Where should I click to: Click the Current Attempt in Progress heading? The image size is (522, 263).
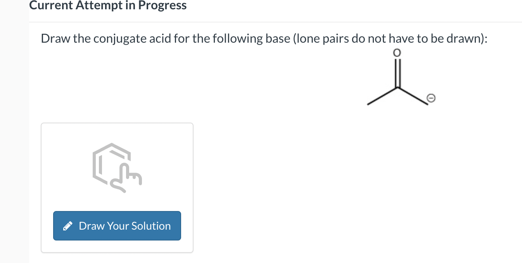tap(108, 5)
